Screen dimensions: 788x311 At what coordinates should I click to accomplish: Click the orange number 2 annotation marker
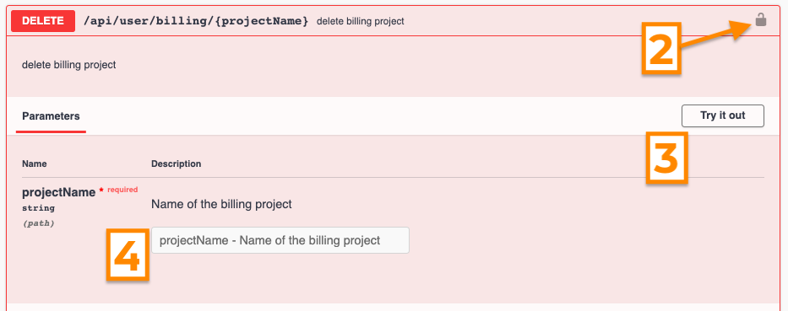660,49
